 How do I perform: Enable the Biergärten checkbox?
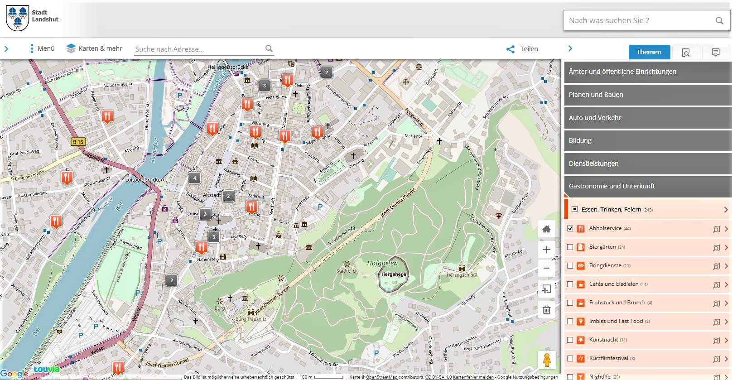pos(570,247)
